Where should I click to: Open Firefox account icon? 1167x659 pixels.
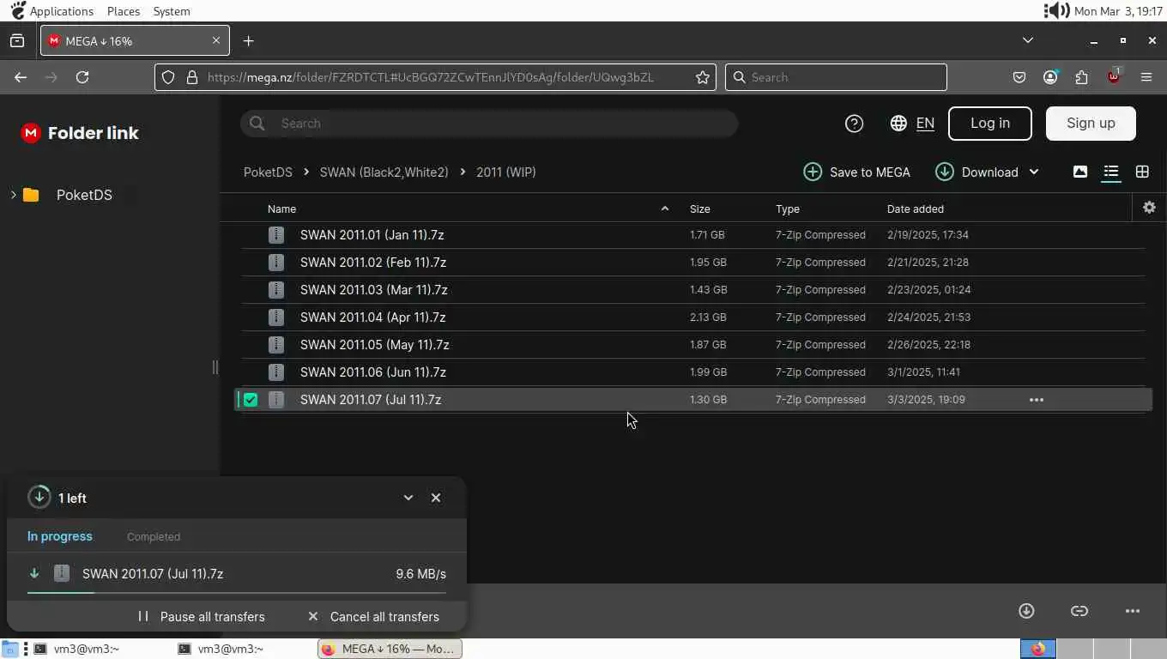(x=1050, y=77)
